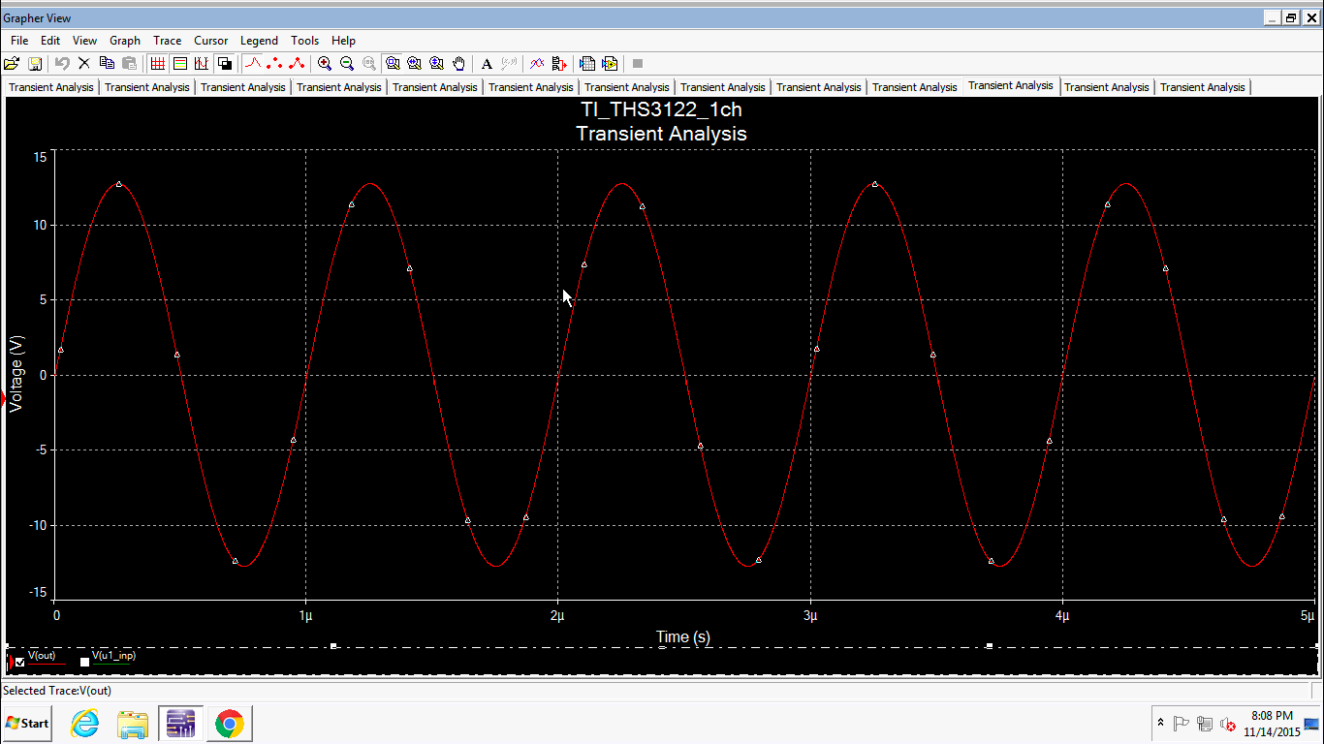The height and width of the screenshot is (744, 1324).
Task: Click the Open file icon
Action: pyautogui.click(x=13, y=64)
